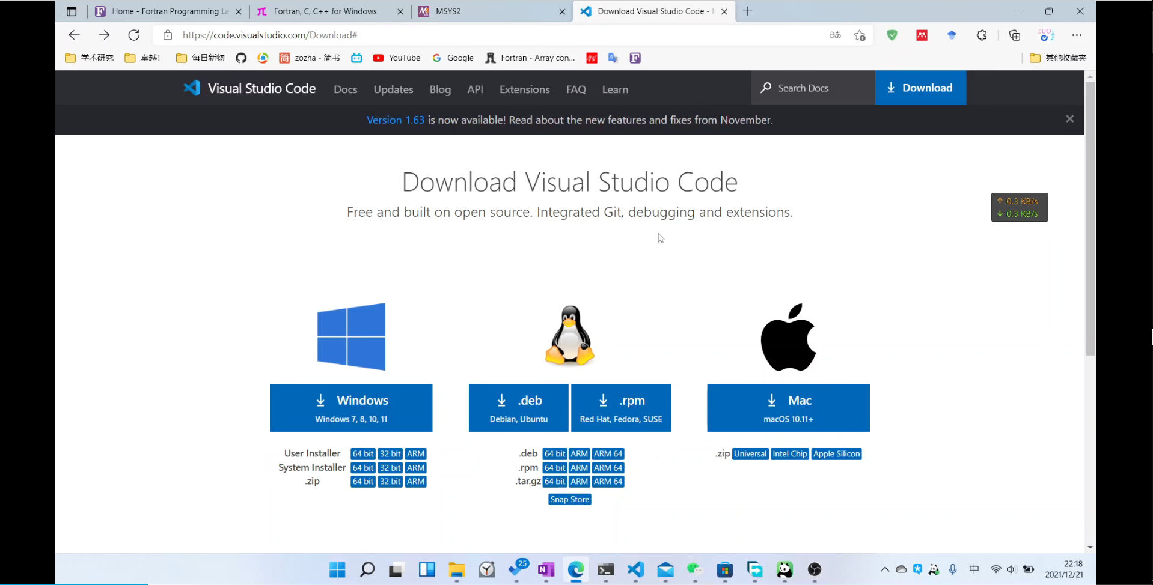
Task: Open the GitHub bookmark icon
Action: pos(241,58)
